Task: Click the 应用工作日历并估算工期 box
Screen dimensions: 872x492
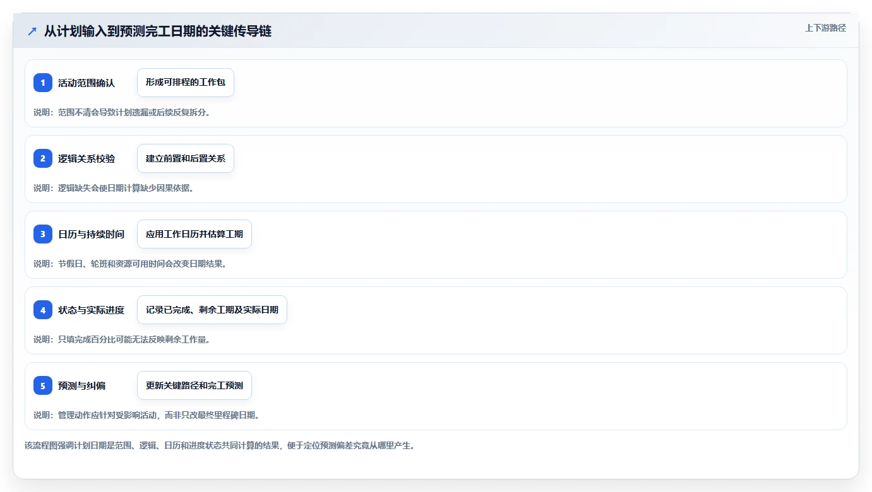Action: pyautogui.click(x=194, y=234)
